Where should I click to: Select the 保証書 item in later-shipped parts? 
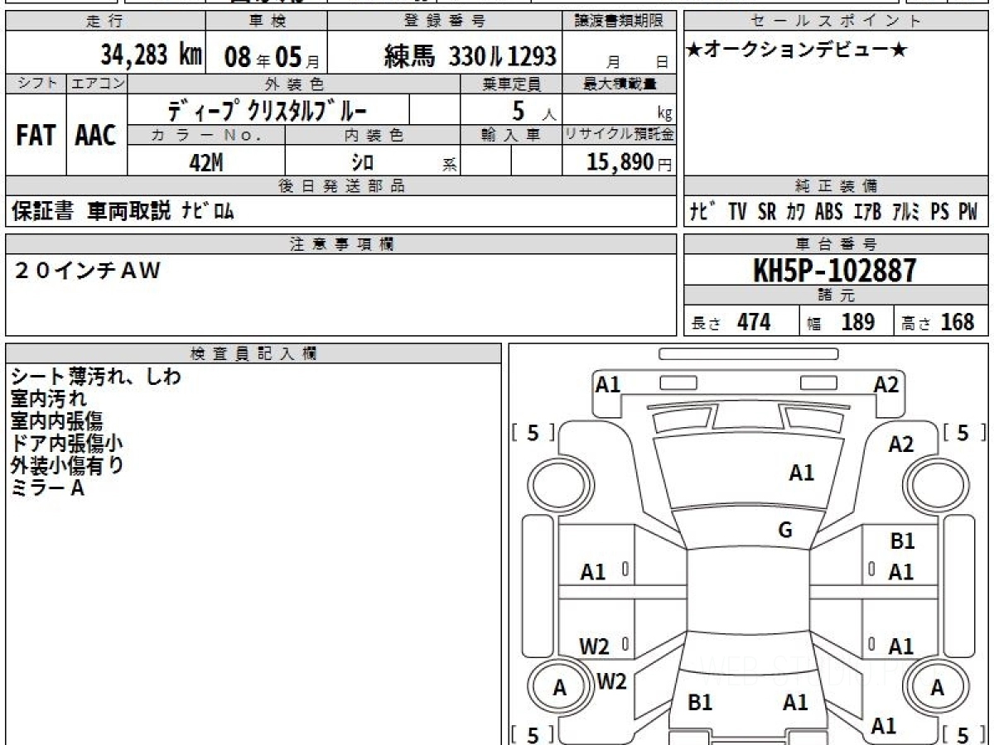click(x=43, y=211)
